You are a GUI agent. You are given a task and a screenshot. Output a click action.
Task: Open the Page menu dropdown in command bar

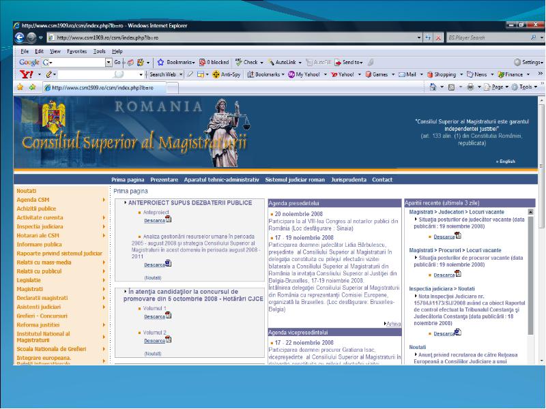pyautogui.click(x=506, y=87)
